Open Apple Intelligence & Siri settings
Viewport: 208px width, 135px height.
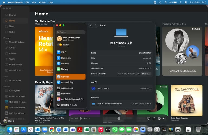point(70,99)
